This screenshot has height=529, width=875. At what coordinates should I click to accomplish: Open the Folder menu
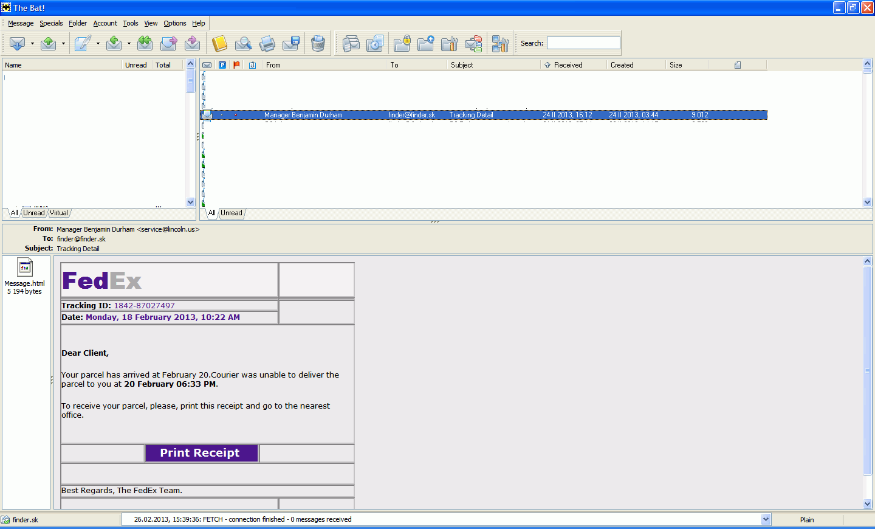coord(78,23)
